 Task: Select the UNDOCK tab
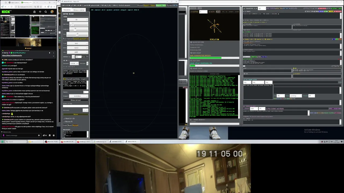tap(193, 8)
